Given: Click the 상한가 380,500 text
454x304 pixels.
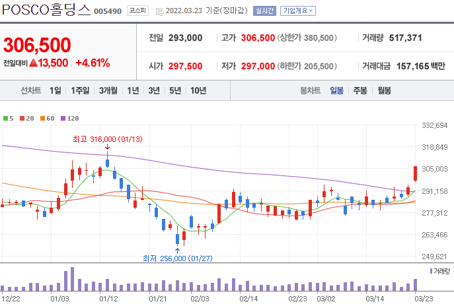Looking at the screenshot, I should 307,38.
